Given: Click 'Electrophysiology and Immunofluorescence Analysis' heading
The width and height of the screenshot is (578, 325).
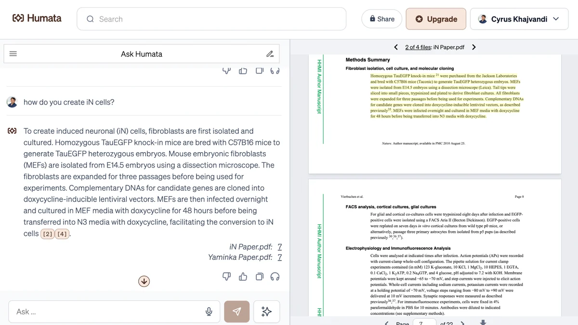Looking at the screenshot, I should coord(398,248).
